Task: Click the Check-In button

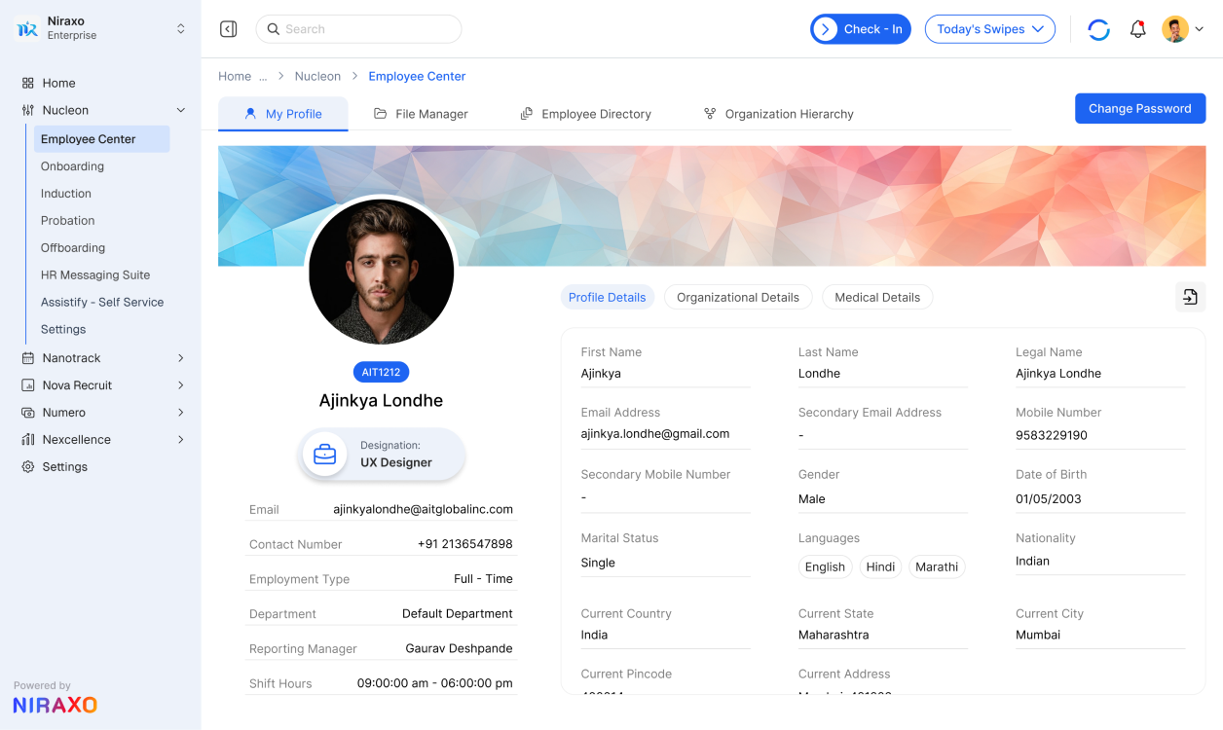Action: [x=861, y=29]
